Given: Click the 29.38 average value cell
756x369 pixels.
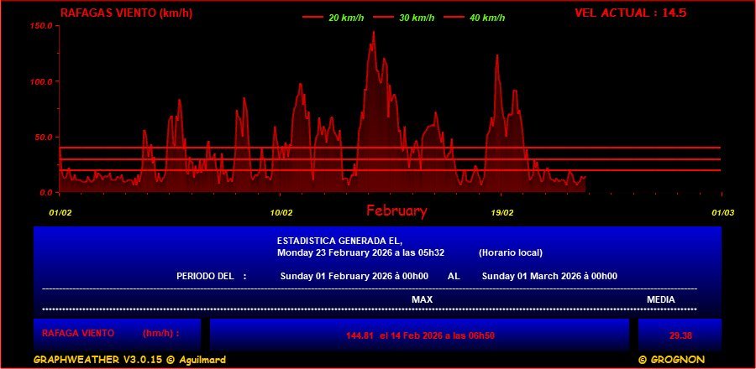Looking at the screenshot, I should tap(680, 335).
